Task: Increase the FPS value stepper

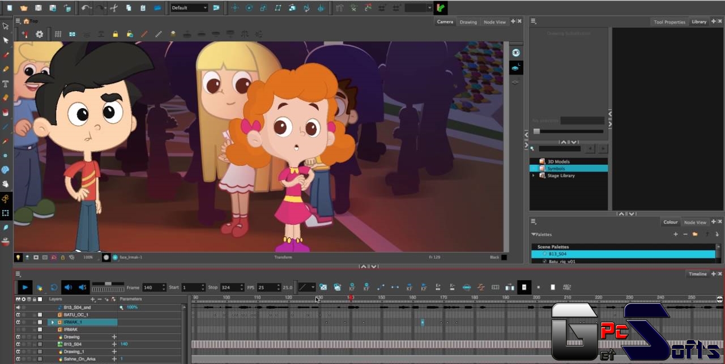Action: pos(278,286)
